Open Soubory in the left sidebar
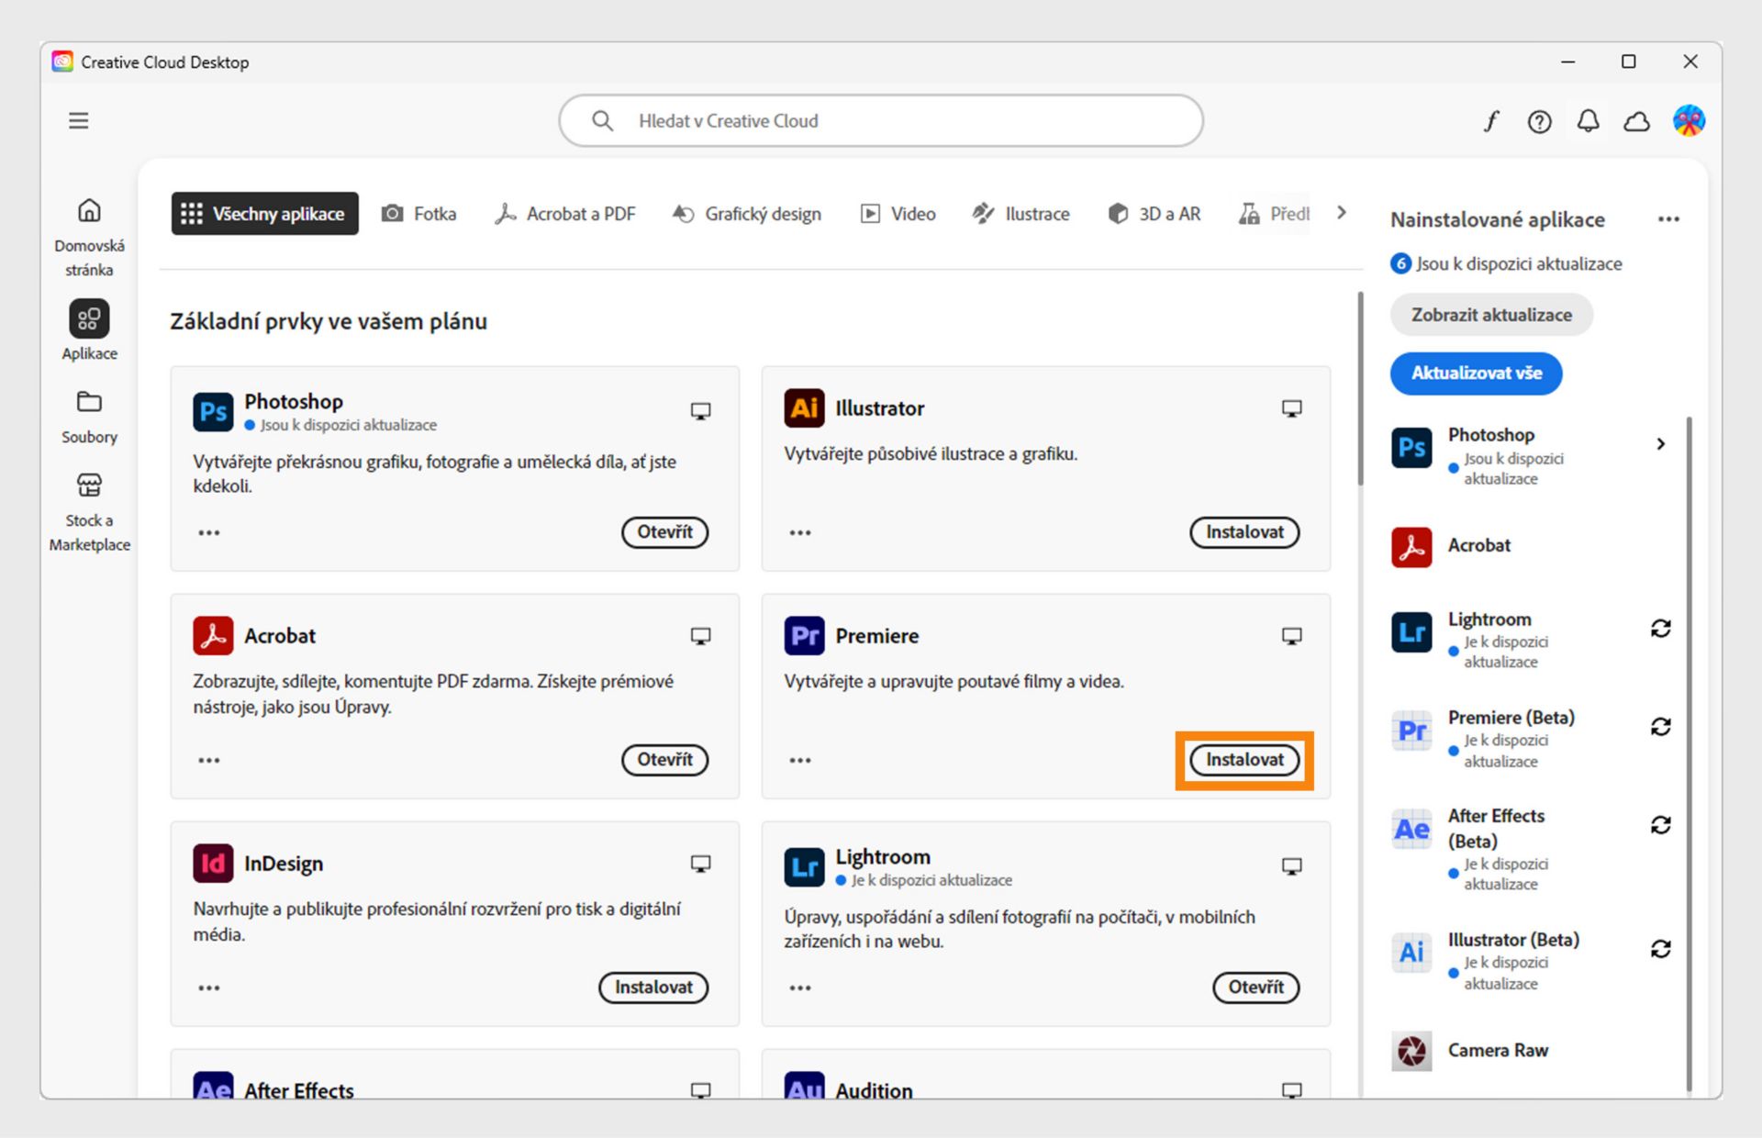Screen dimensions: 1762x1138 pyautogui.click(x=89, y=417)
